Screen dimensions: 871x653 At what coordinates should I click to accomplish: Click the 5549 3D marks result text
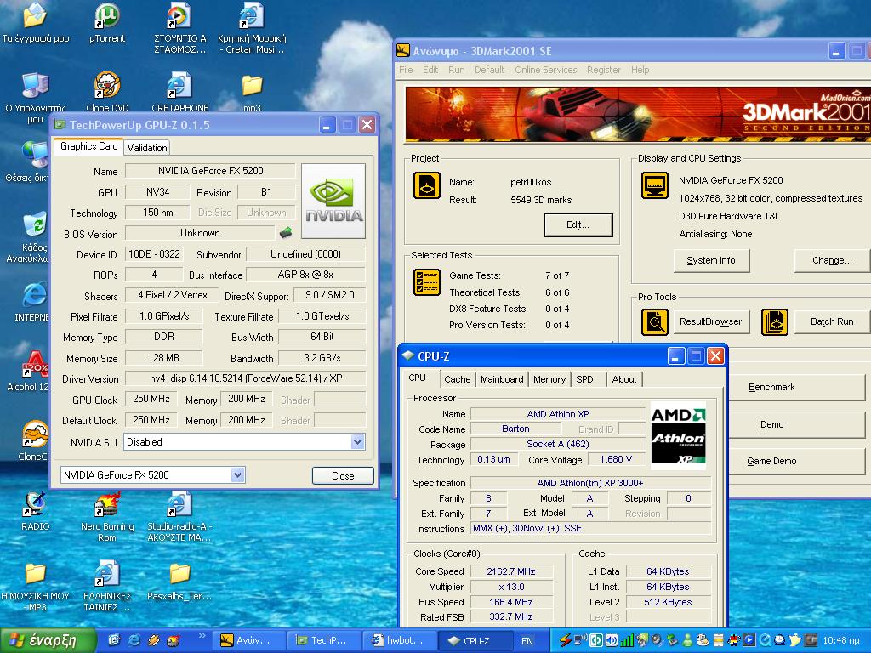tap(541, 200)
